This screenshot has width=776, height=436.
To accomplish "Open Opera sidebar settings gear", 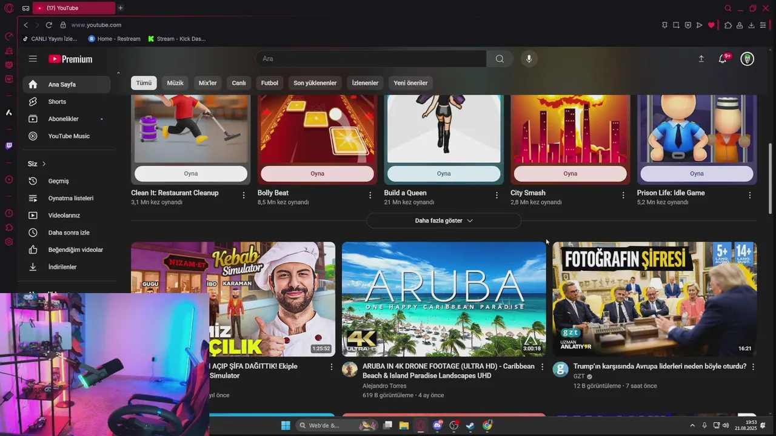I will 8,242.
